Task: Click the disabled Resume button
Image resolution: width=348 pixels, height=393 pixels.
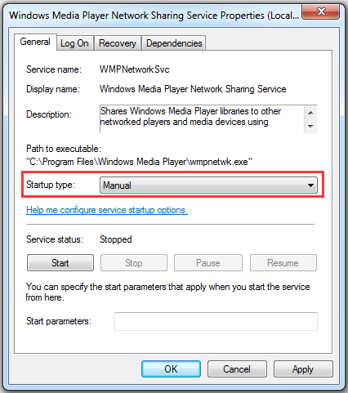Action: click(x=283, y=263)
